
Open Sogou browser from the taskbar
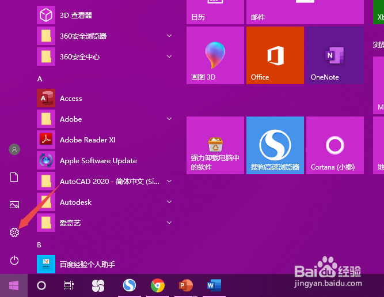130,285
